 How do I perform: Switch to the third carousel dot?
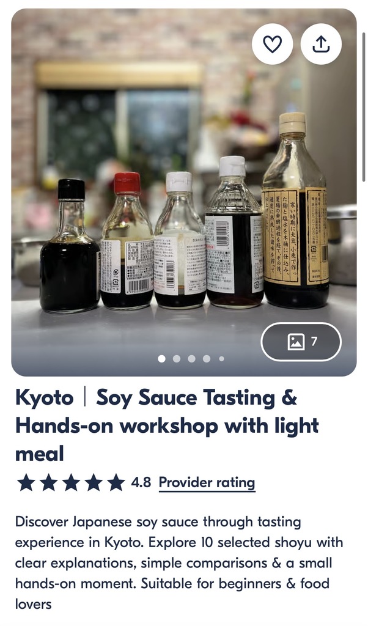click(x=191, y=358)
